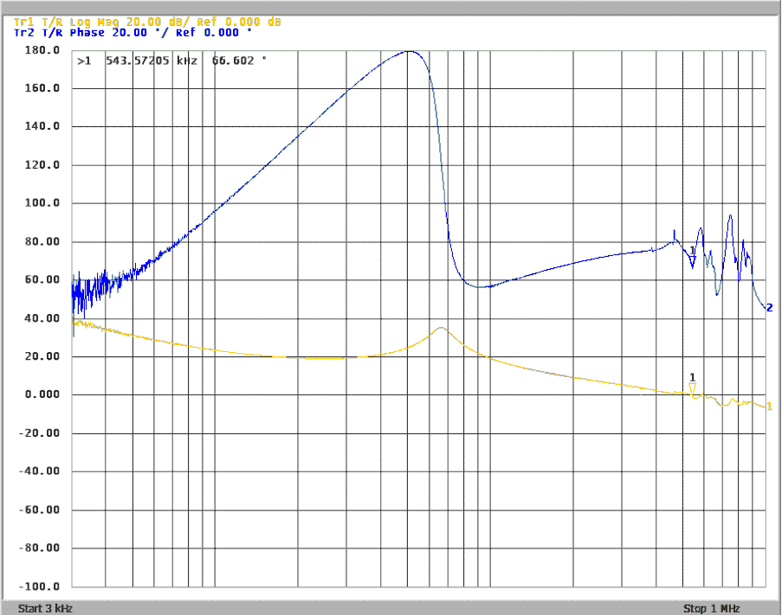Click the yellow magnitude trace resonance peak
782x615 pixels.
pos(441,328)
